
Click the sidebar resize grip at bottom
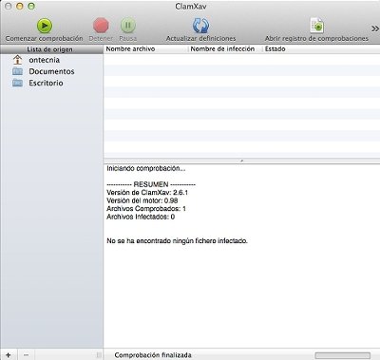(99, 355)
